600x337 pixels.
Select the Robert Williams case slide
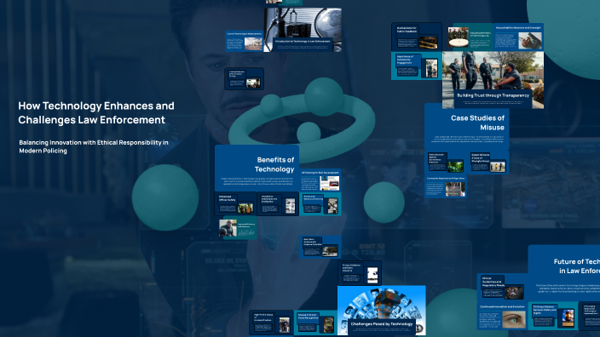pyautogui.click(x=487, y=162)
